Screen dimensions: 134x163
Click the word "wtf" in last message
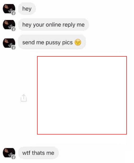coord(26,153)
